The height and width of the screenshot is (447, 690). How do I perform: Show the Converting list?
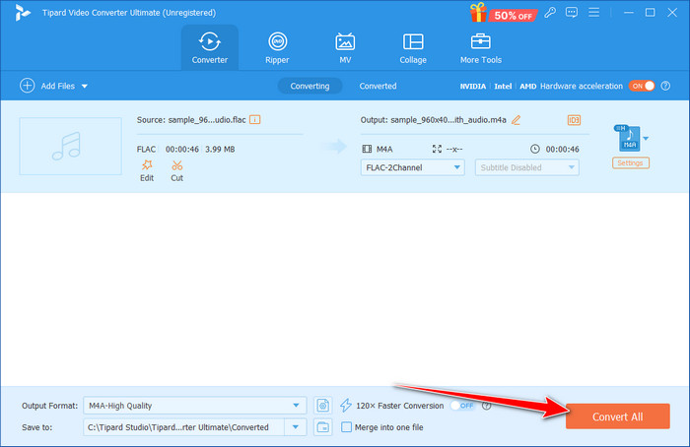tap(310, 86)
